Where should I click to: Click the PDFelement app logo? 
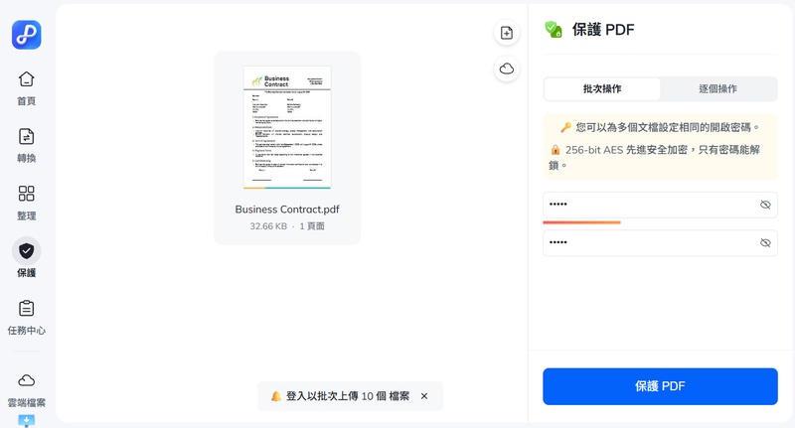tap(27, 35)
